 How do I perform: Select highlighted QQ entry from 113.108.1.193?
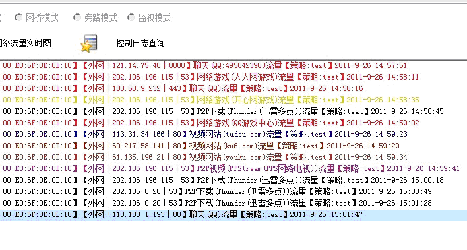tap(233, 215)
